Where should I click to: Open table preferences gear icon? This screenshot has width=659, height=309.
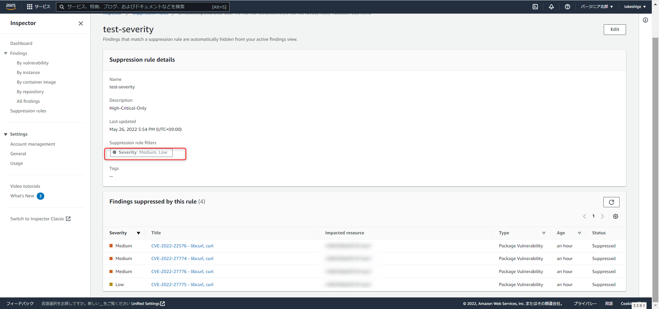615,216
